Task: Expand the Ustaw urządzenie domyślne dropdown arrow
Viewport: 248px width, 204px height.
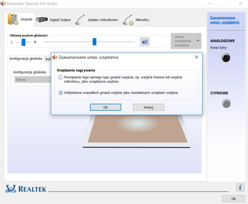Action: 198,41
